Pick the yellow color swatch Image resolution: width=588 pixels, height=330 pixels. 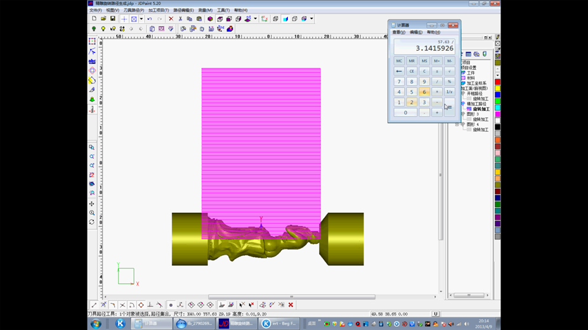click(x=498, y=89)
